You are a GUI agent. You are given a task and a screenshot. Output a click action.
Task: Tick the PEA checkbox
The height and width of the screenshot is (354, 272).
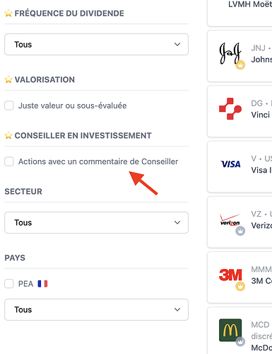click(9, 284)
